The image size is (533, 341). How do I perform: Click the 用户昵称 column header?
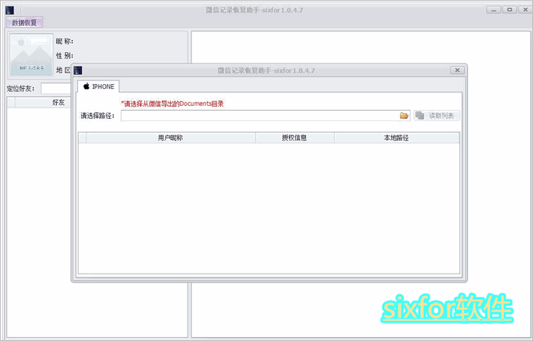pyautogui.click(x=171, y=138)
